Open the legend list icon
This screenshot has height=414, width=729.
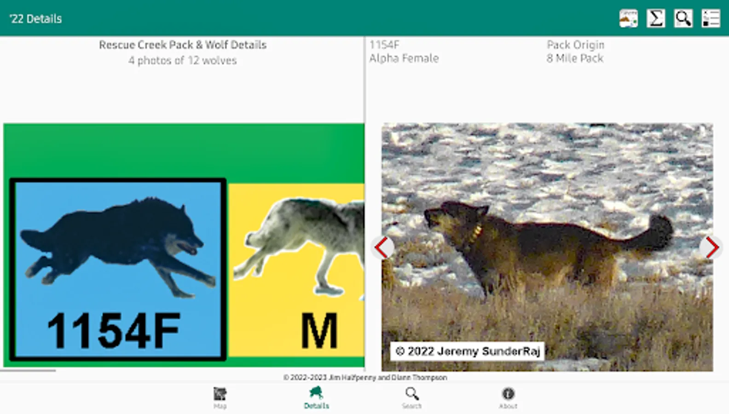[711, 18]
